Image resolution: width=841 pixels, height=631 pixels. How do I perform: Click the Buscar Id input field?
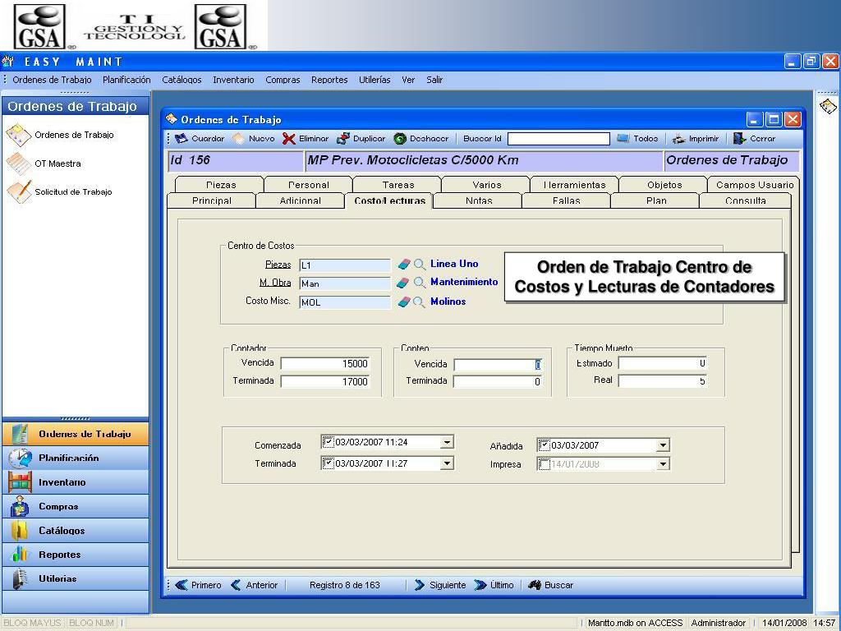(558, 139)
